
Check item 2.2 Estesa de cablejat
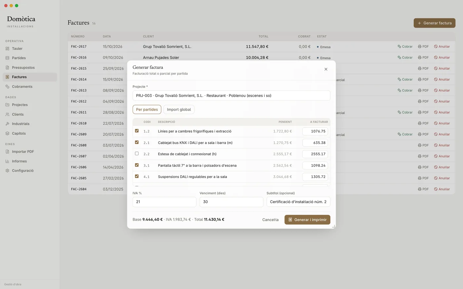(x=137, y=154)
